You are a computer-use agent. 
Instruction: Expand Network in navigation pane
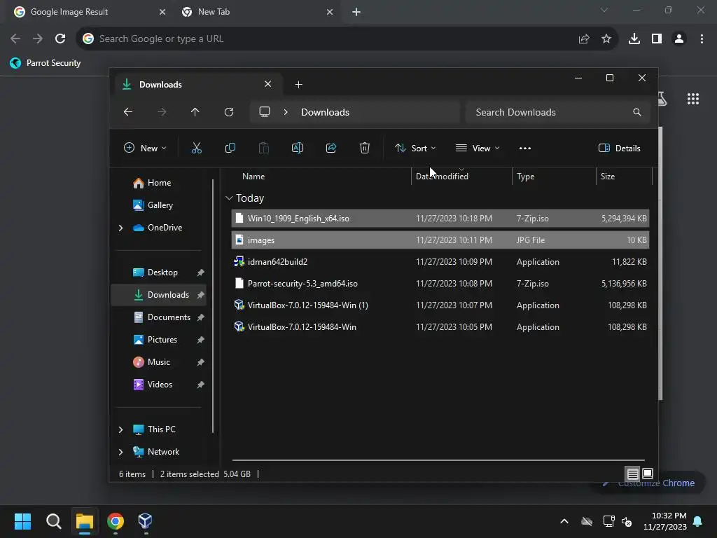tap(120, 452)
